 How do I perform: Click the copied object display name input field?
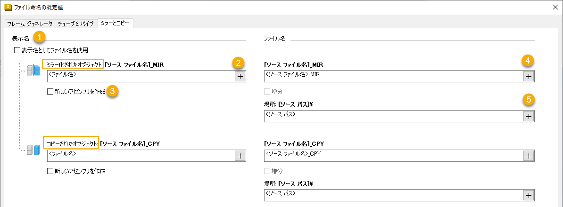pos(140,156)
